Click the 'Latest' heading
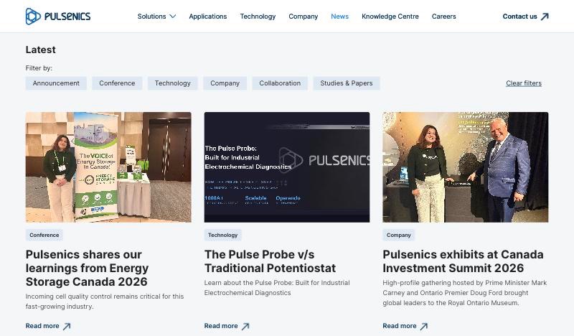Image resolution: width=574 pixels, height=336 pixels. click(41, 50)
